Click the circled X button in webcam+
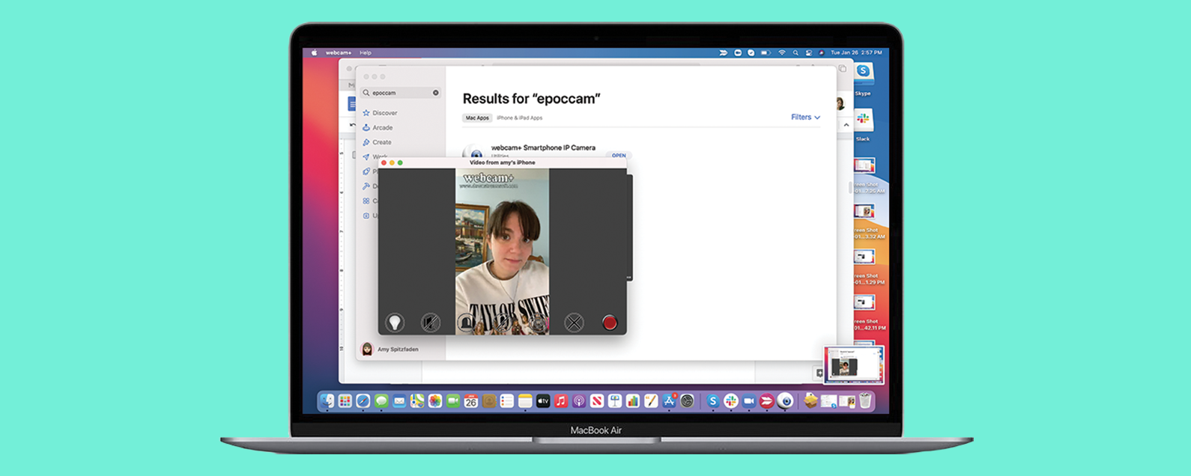The image size is (1191, 476). point(574,323)
